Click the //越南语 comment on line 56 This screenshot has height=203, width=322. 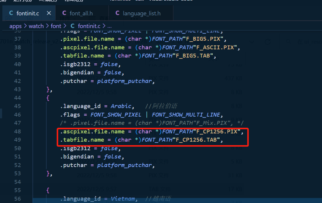158,198
